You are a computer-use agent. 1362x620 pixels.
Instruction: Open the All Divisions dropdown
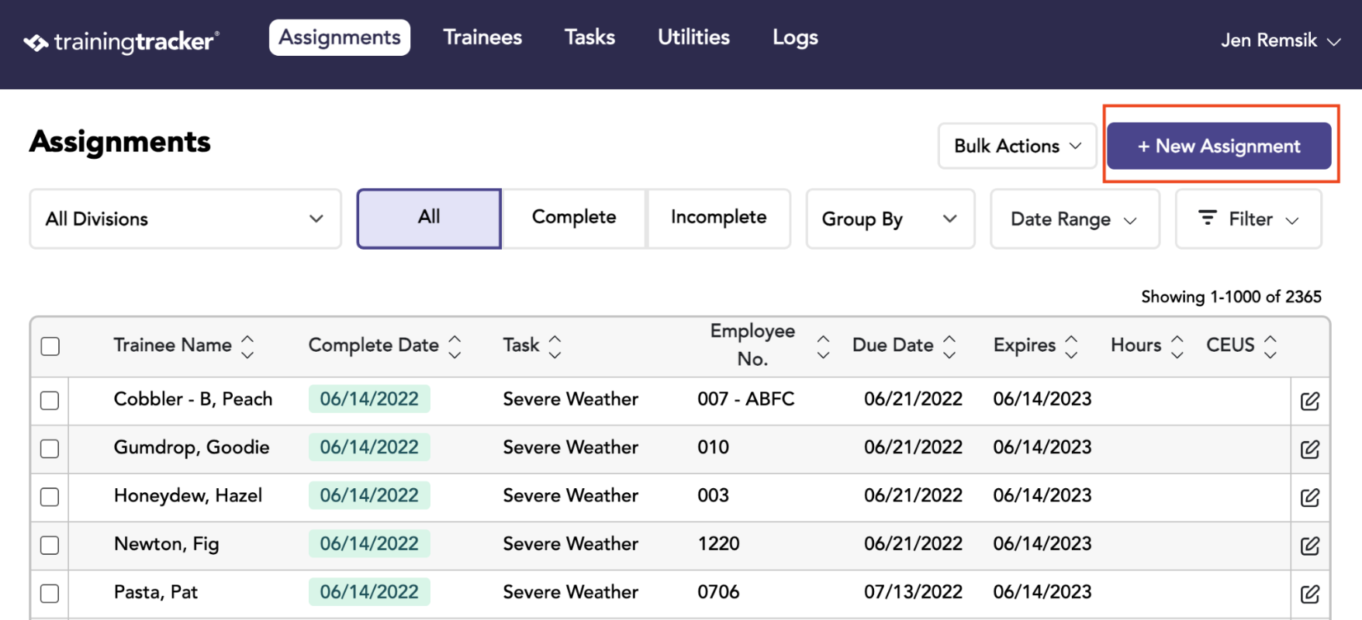(x=185, y=219)
